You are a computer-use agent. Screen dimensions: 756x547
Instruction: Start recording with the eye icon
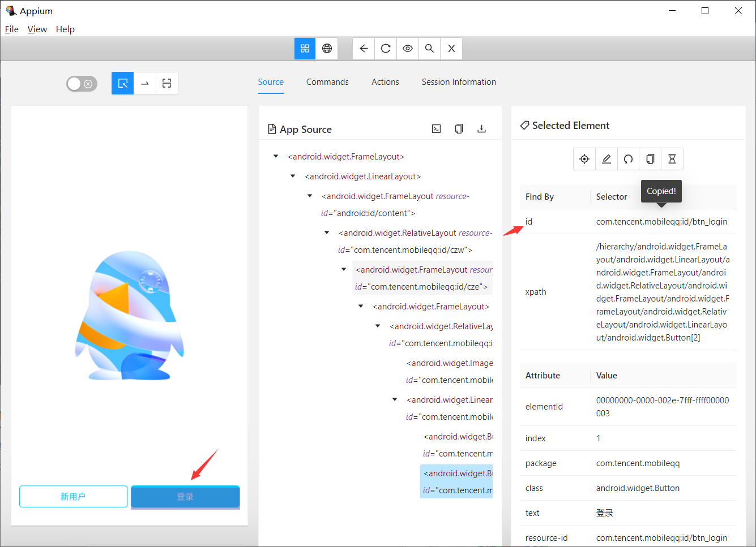coord(408,49)
